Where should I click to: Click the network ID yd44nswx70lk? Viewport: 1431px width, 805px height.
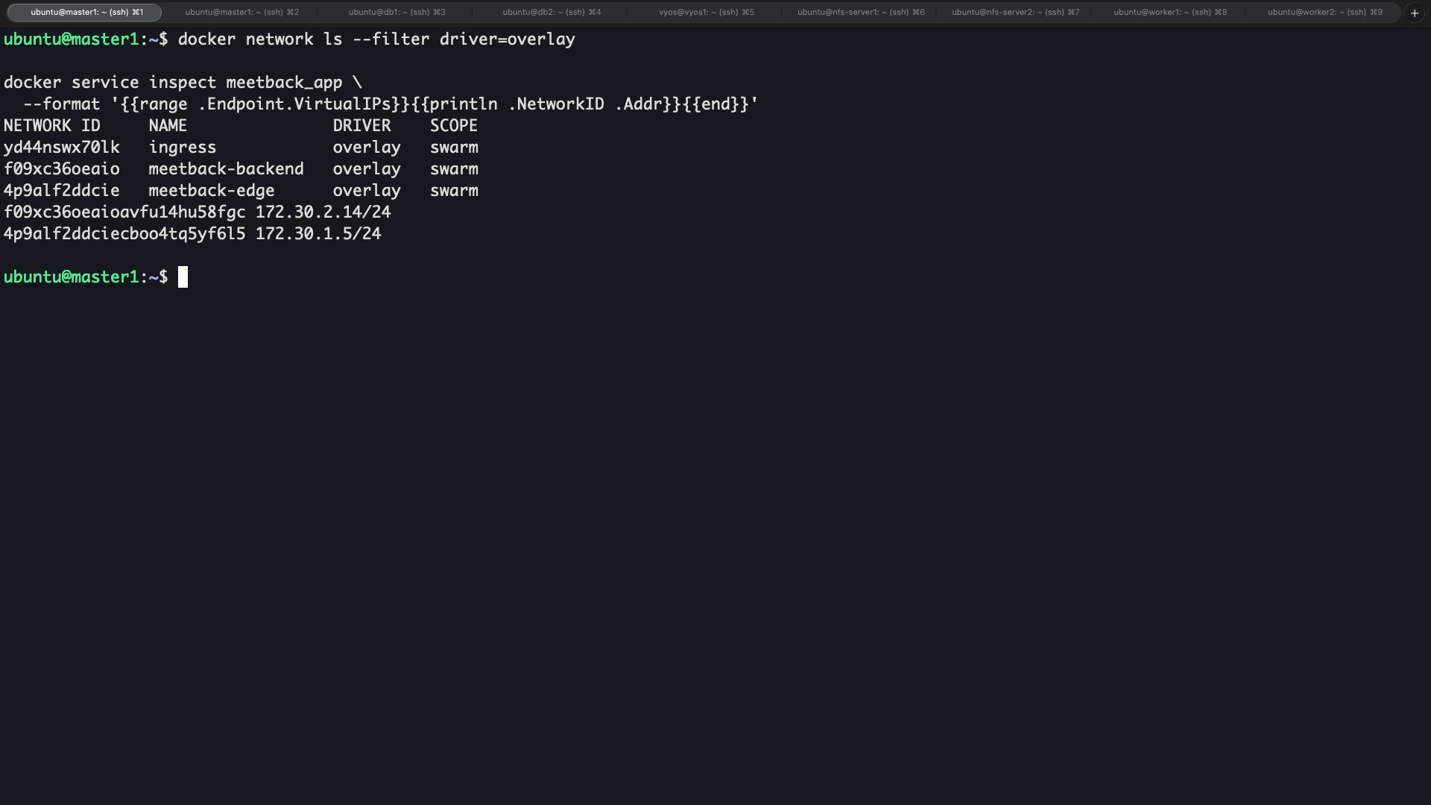pos(62,148)
